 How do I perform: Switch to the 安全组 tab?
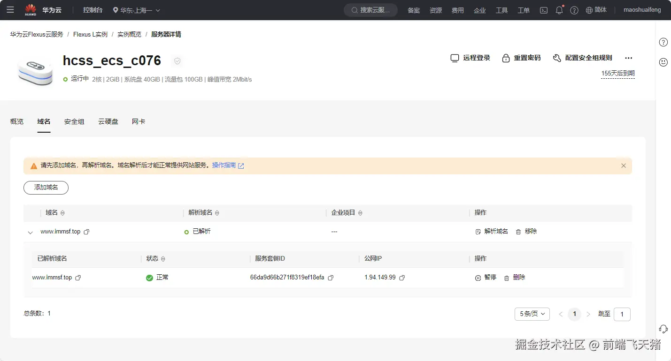(74, 121)
